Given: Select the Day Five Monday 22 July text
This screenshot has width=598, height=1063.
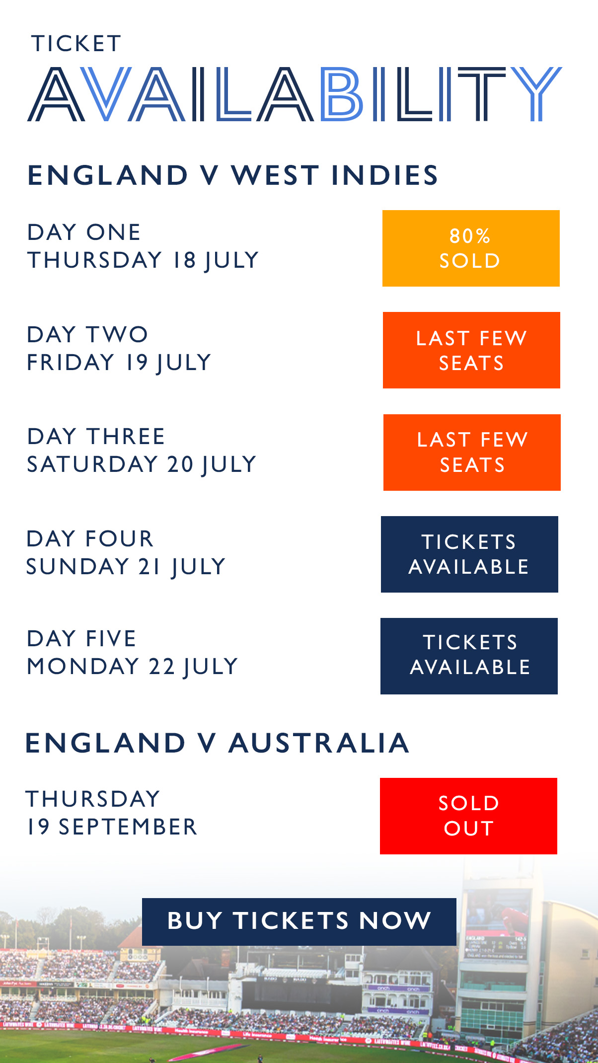Looking at the screenshot, I should click(x=133, y=653).
